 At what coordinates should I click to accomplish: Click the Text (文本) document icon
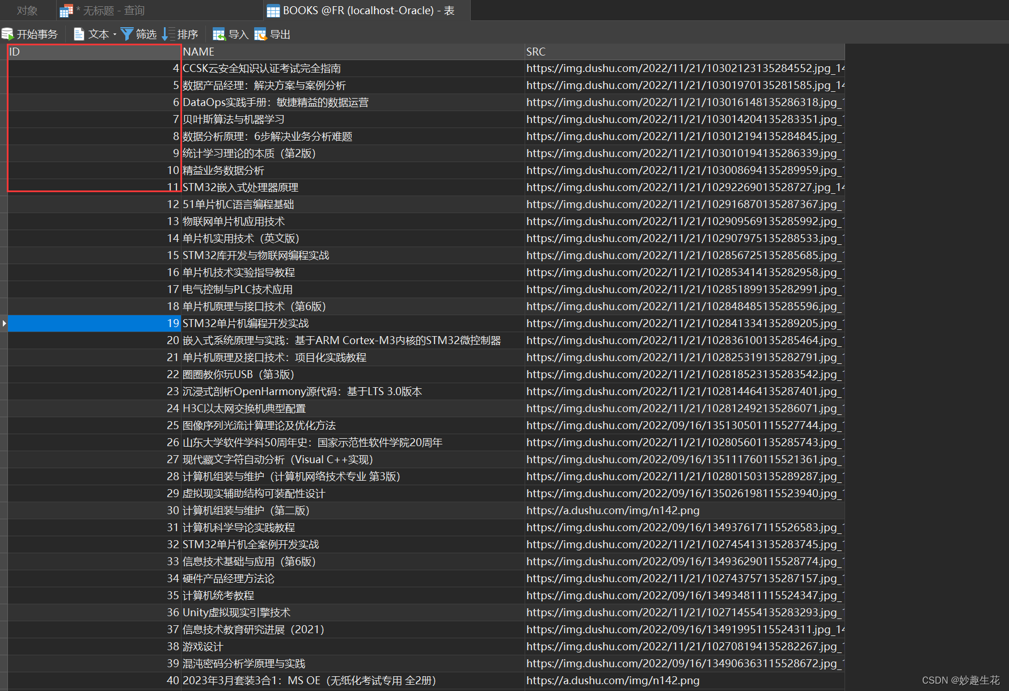79,34
